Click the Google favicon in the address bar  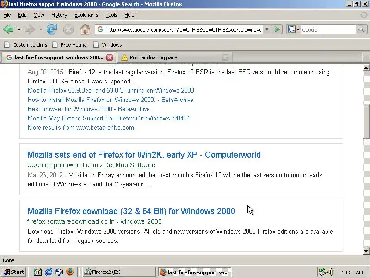[100, 29]
